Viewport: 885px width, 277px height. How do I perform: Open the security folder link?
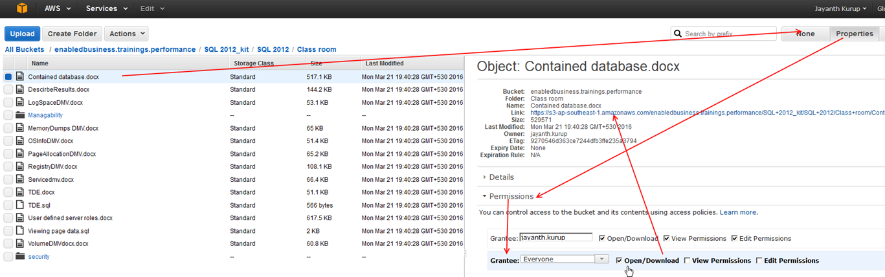tap(39, 256)
